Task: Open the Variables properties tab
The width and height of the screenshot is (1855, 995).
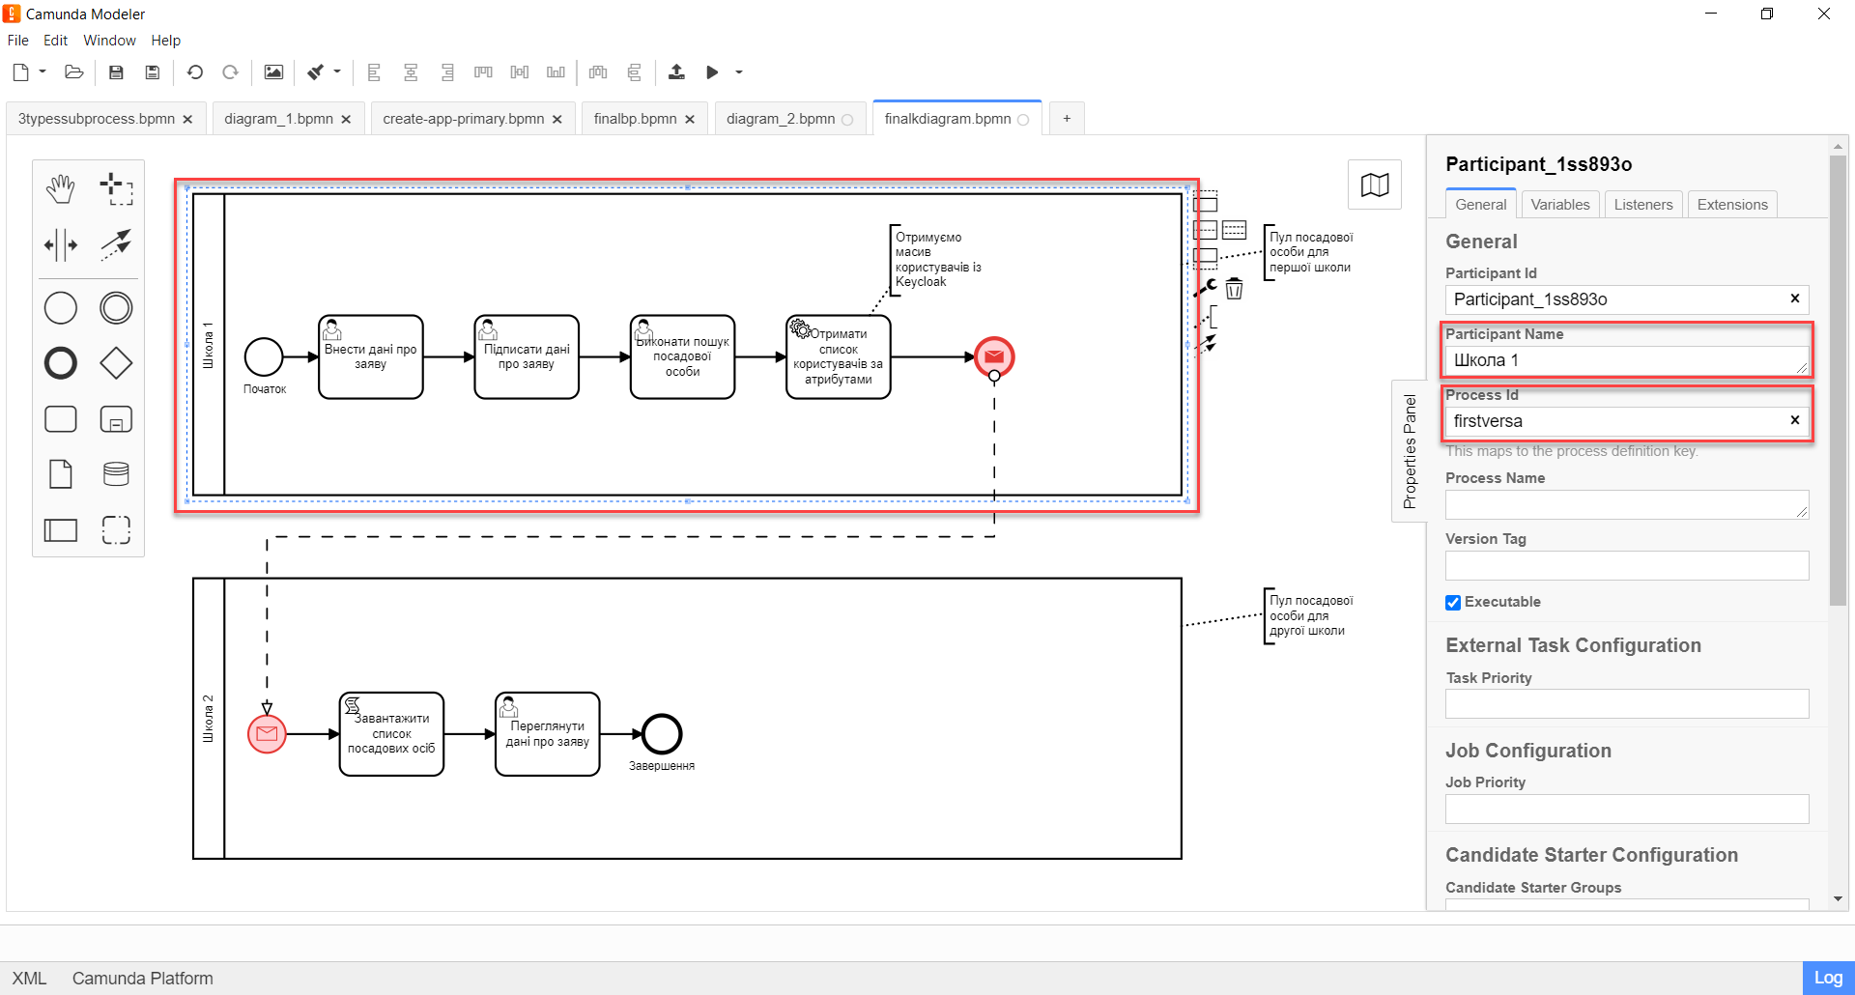Action: click(x=1559, y=204)
